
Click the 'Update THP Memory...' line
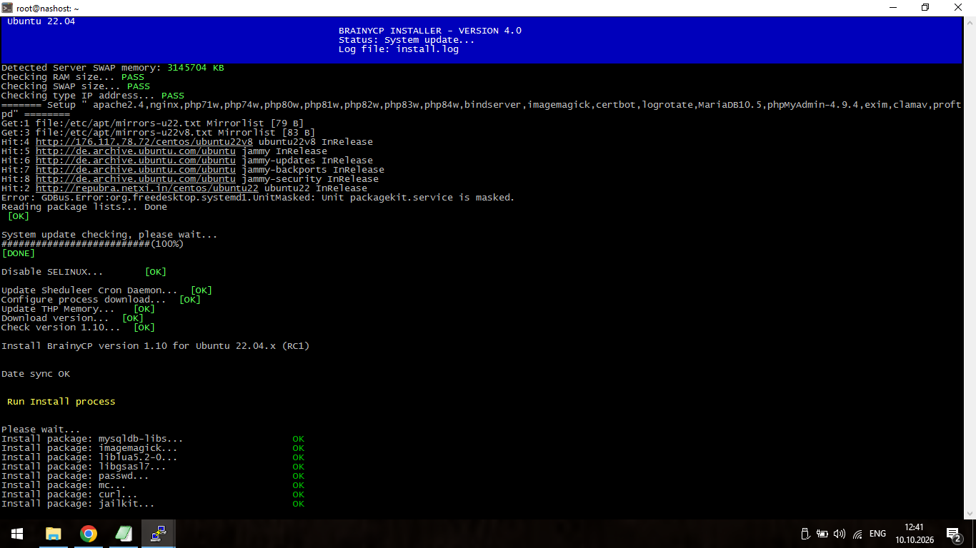point(79,309)
